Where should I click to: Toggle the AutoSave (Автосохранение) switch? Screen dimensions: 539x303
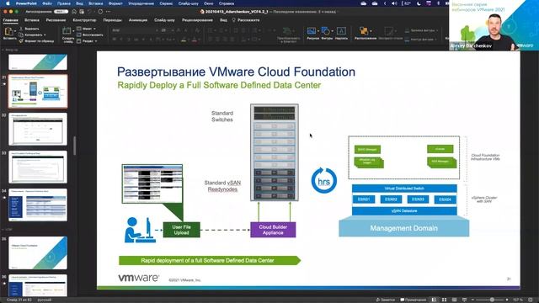[61, 11]
